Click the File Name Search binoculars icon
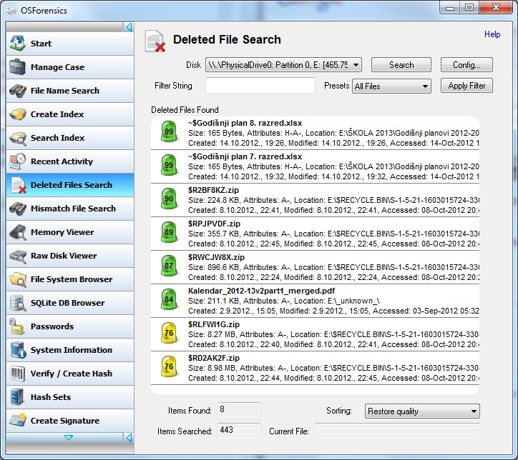The height and width of the screenshot is (460, 518). tap(18, 91)
